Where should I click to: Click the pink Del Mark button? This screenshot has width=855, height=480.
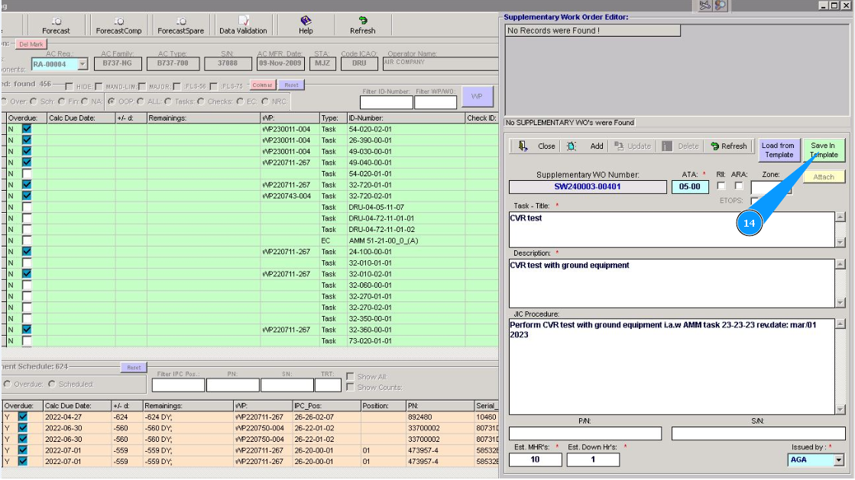(31, 44)
